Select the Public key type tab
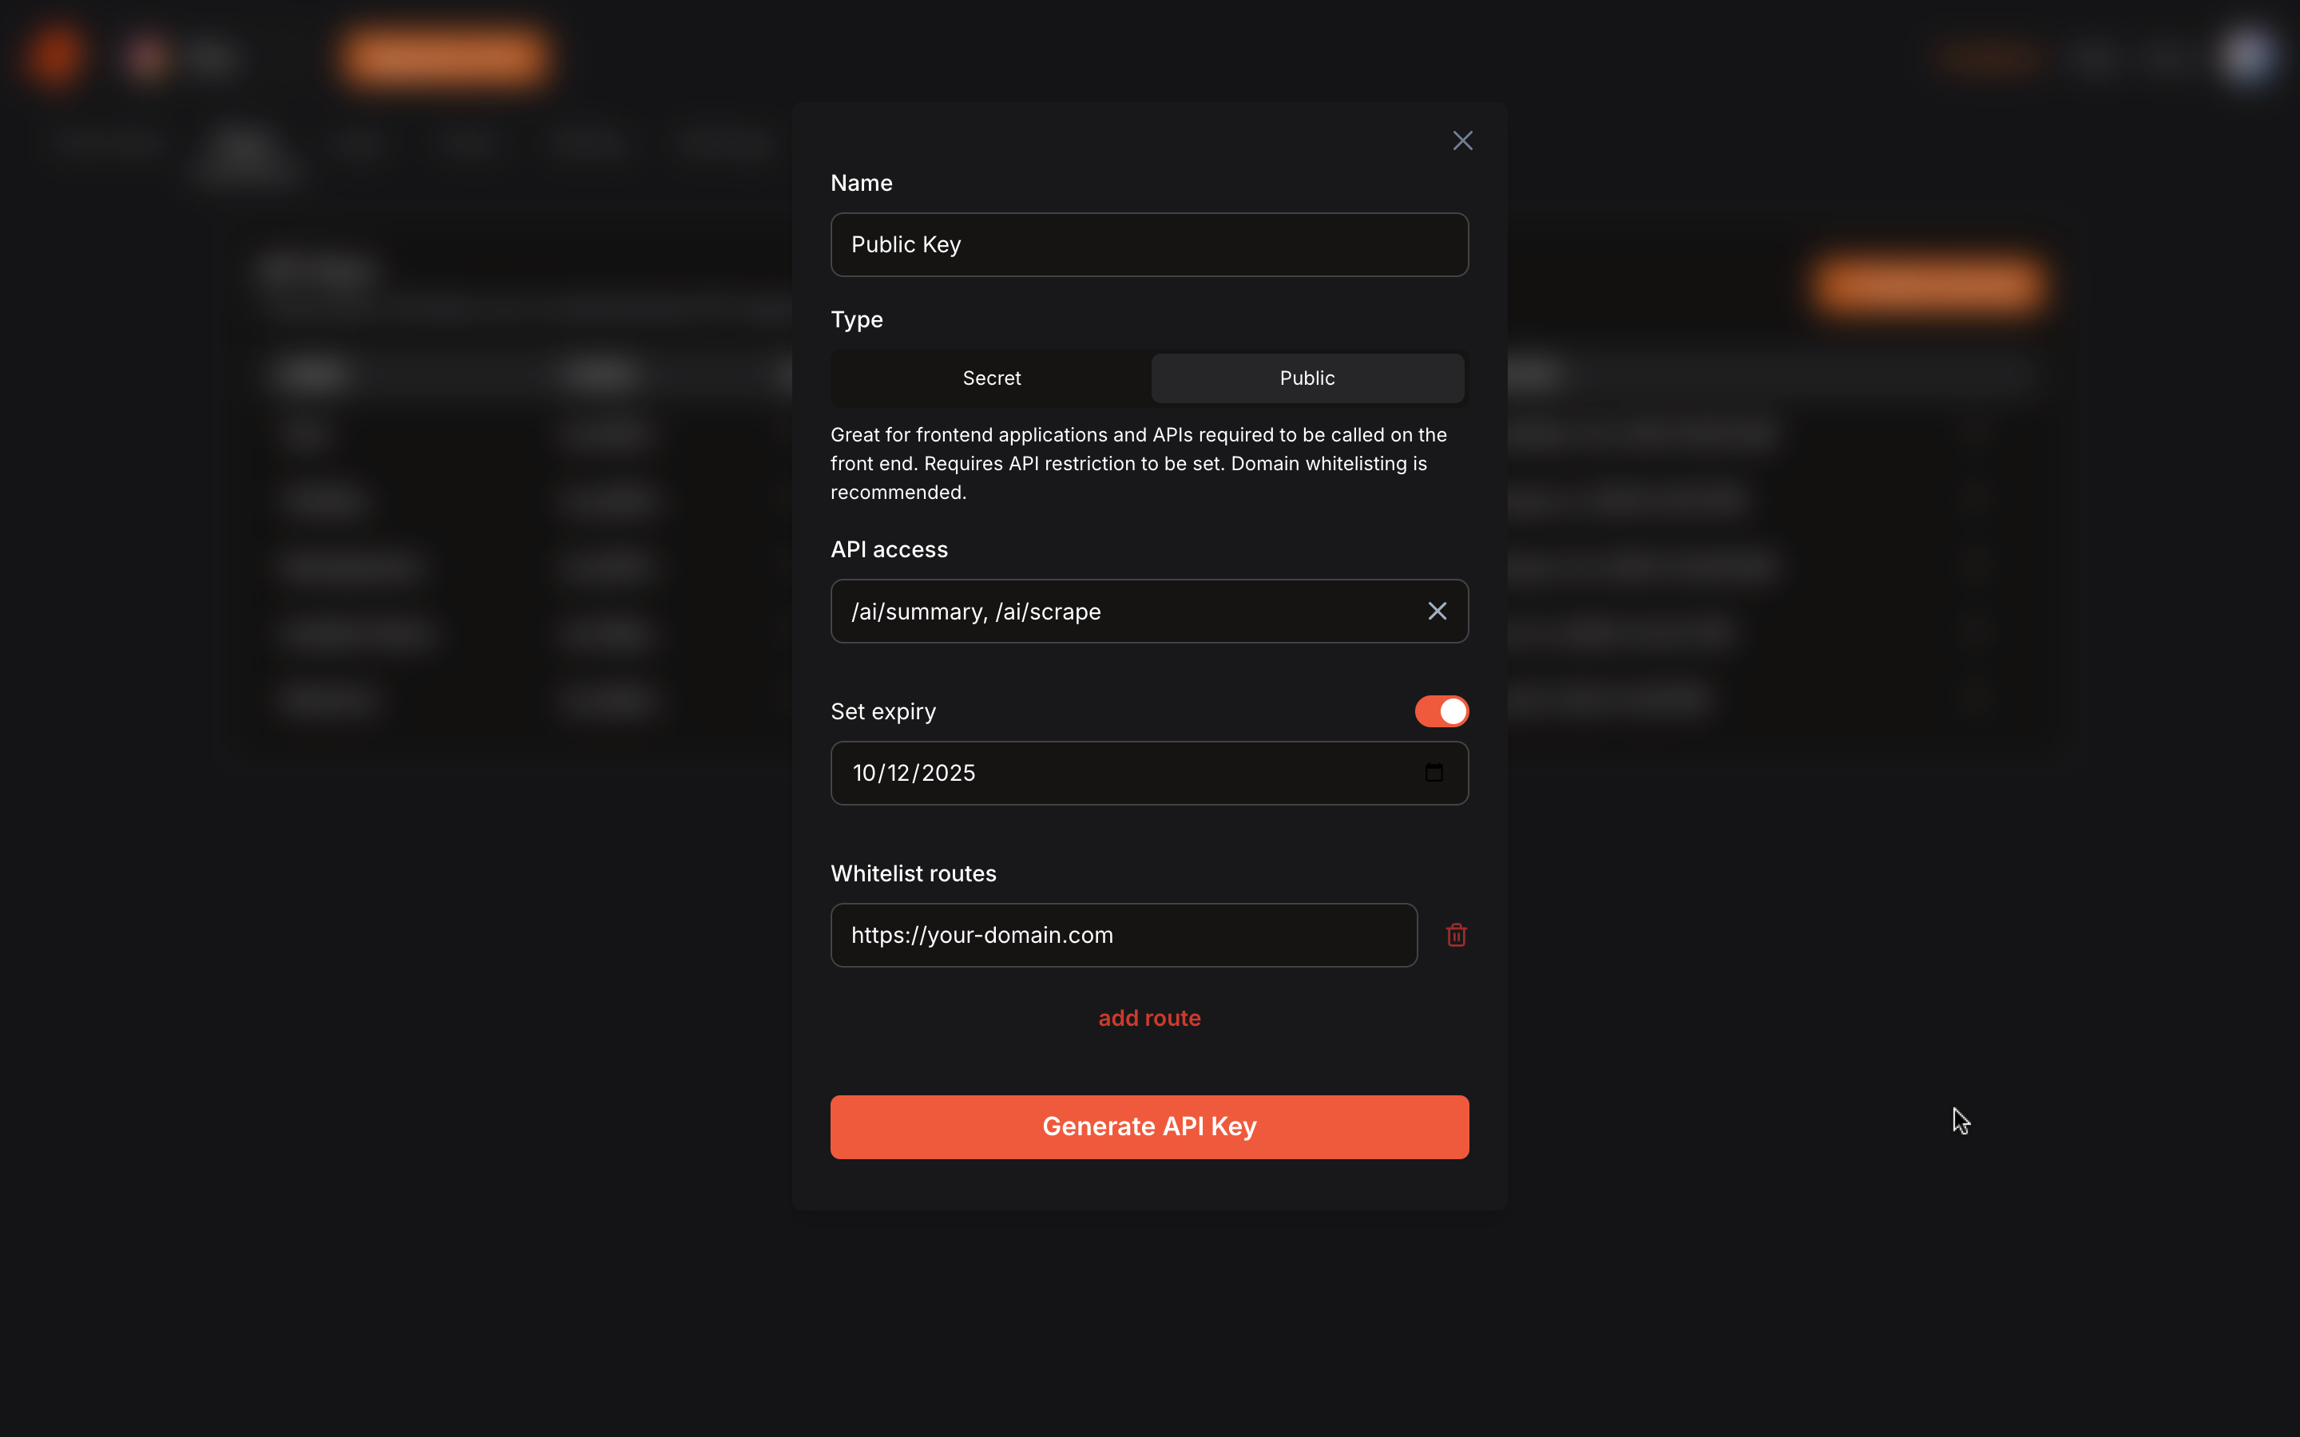This screenshot has height=1437, width=2300. (x=1307, y=378)
